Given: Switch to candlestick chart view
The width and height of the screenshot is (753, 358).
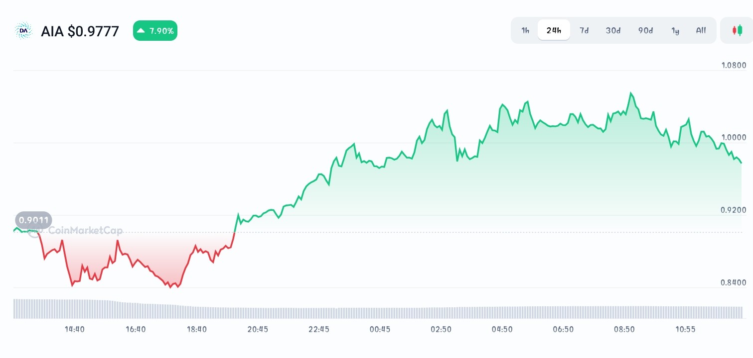Looking at the screenshot, I should click(x=737, y=30).
